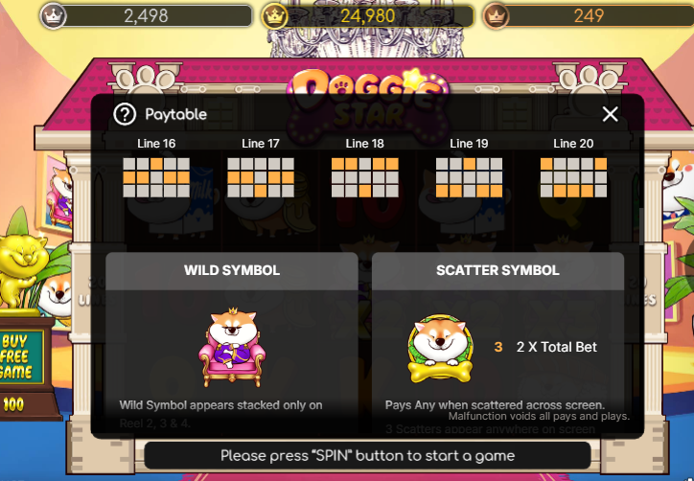Select the gold crown jackpot icon
Image resolution: width=694 pixels, height=481 pixels.
click(x=274, y=16)
